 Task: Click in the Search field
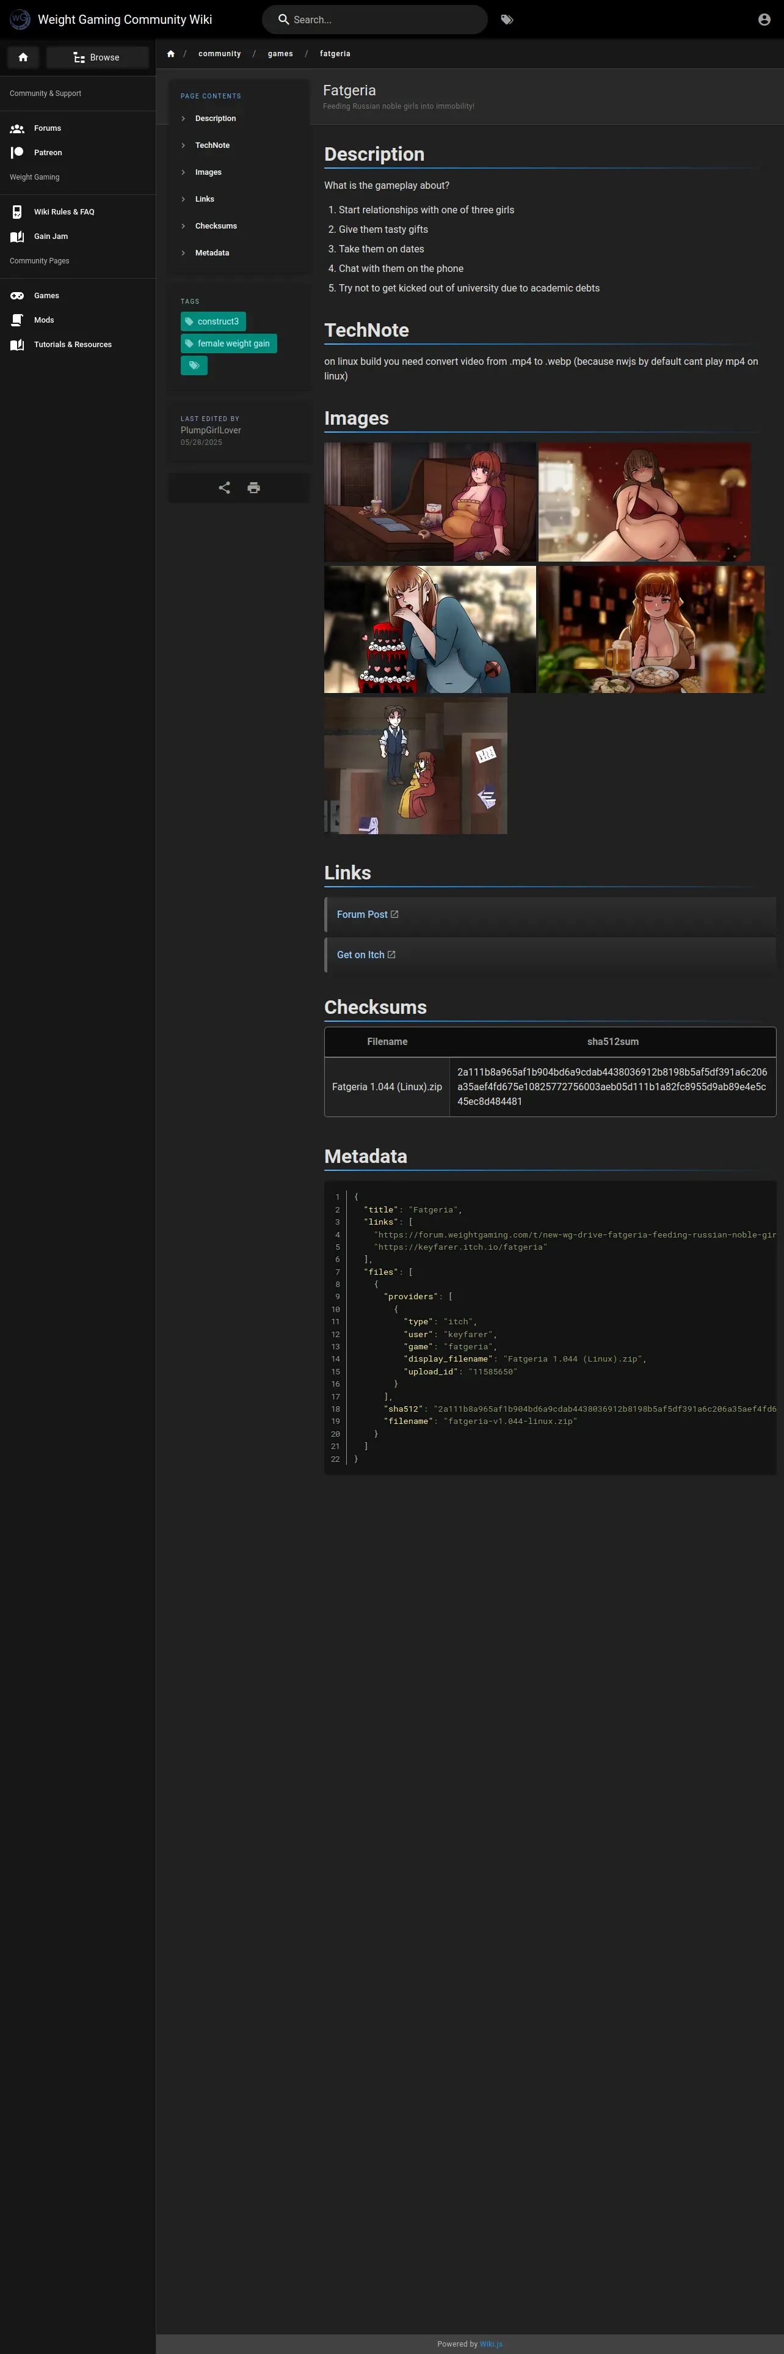(383, 19)
